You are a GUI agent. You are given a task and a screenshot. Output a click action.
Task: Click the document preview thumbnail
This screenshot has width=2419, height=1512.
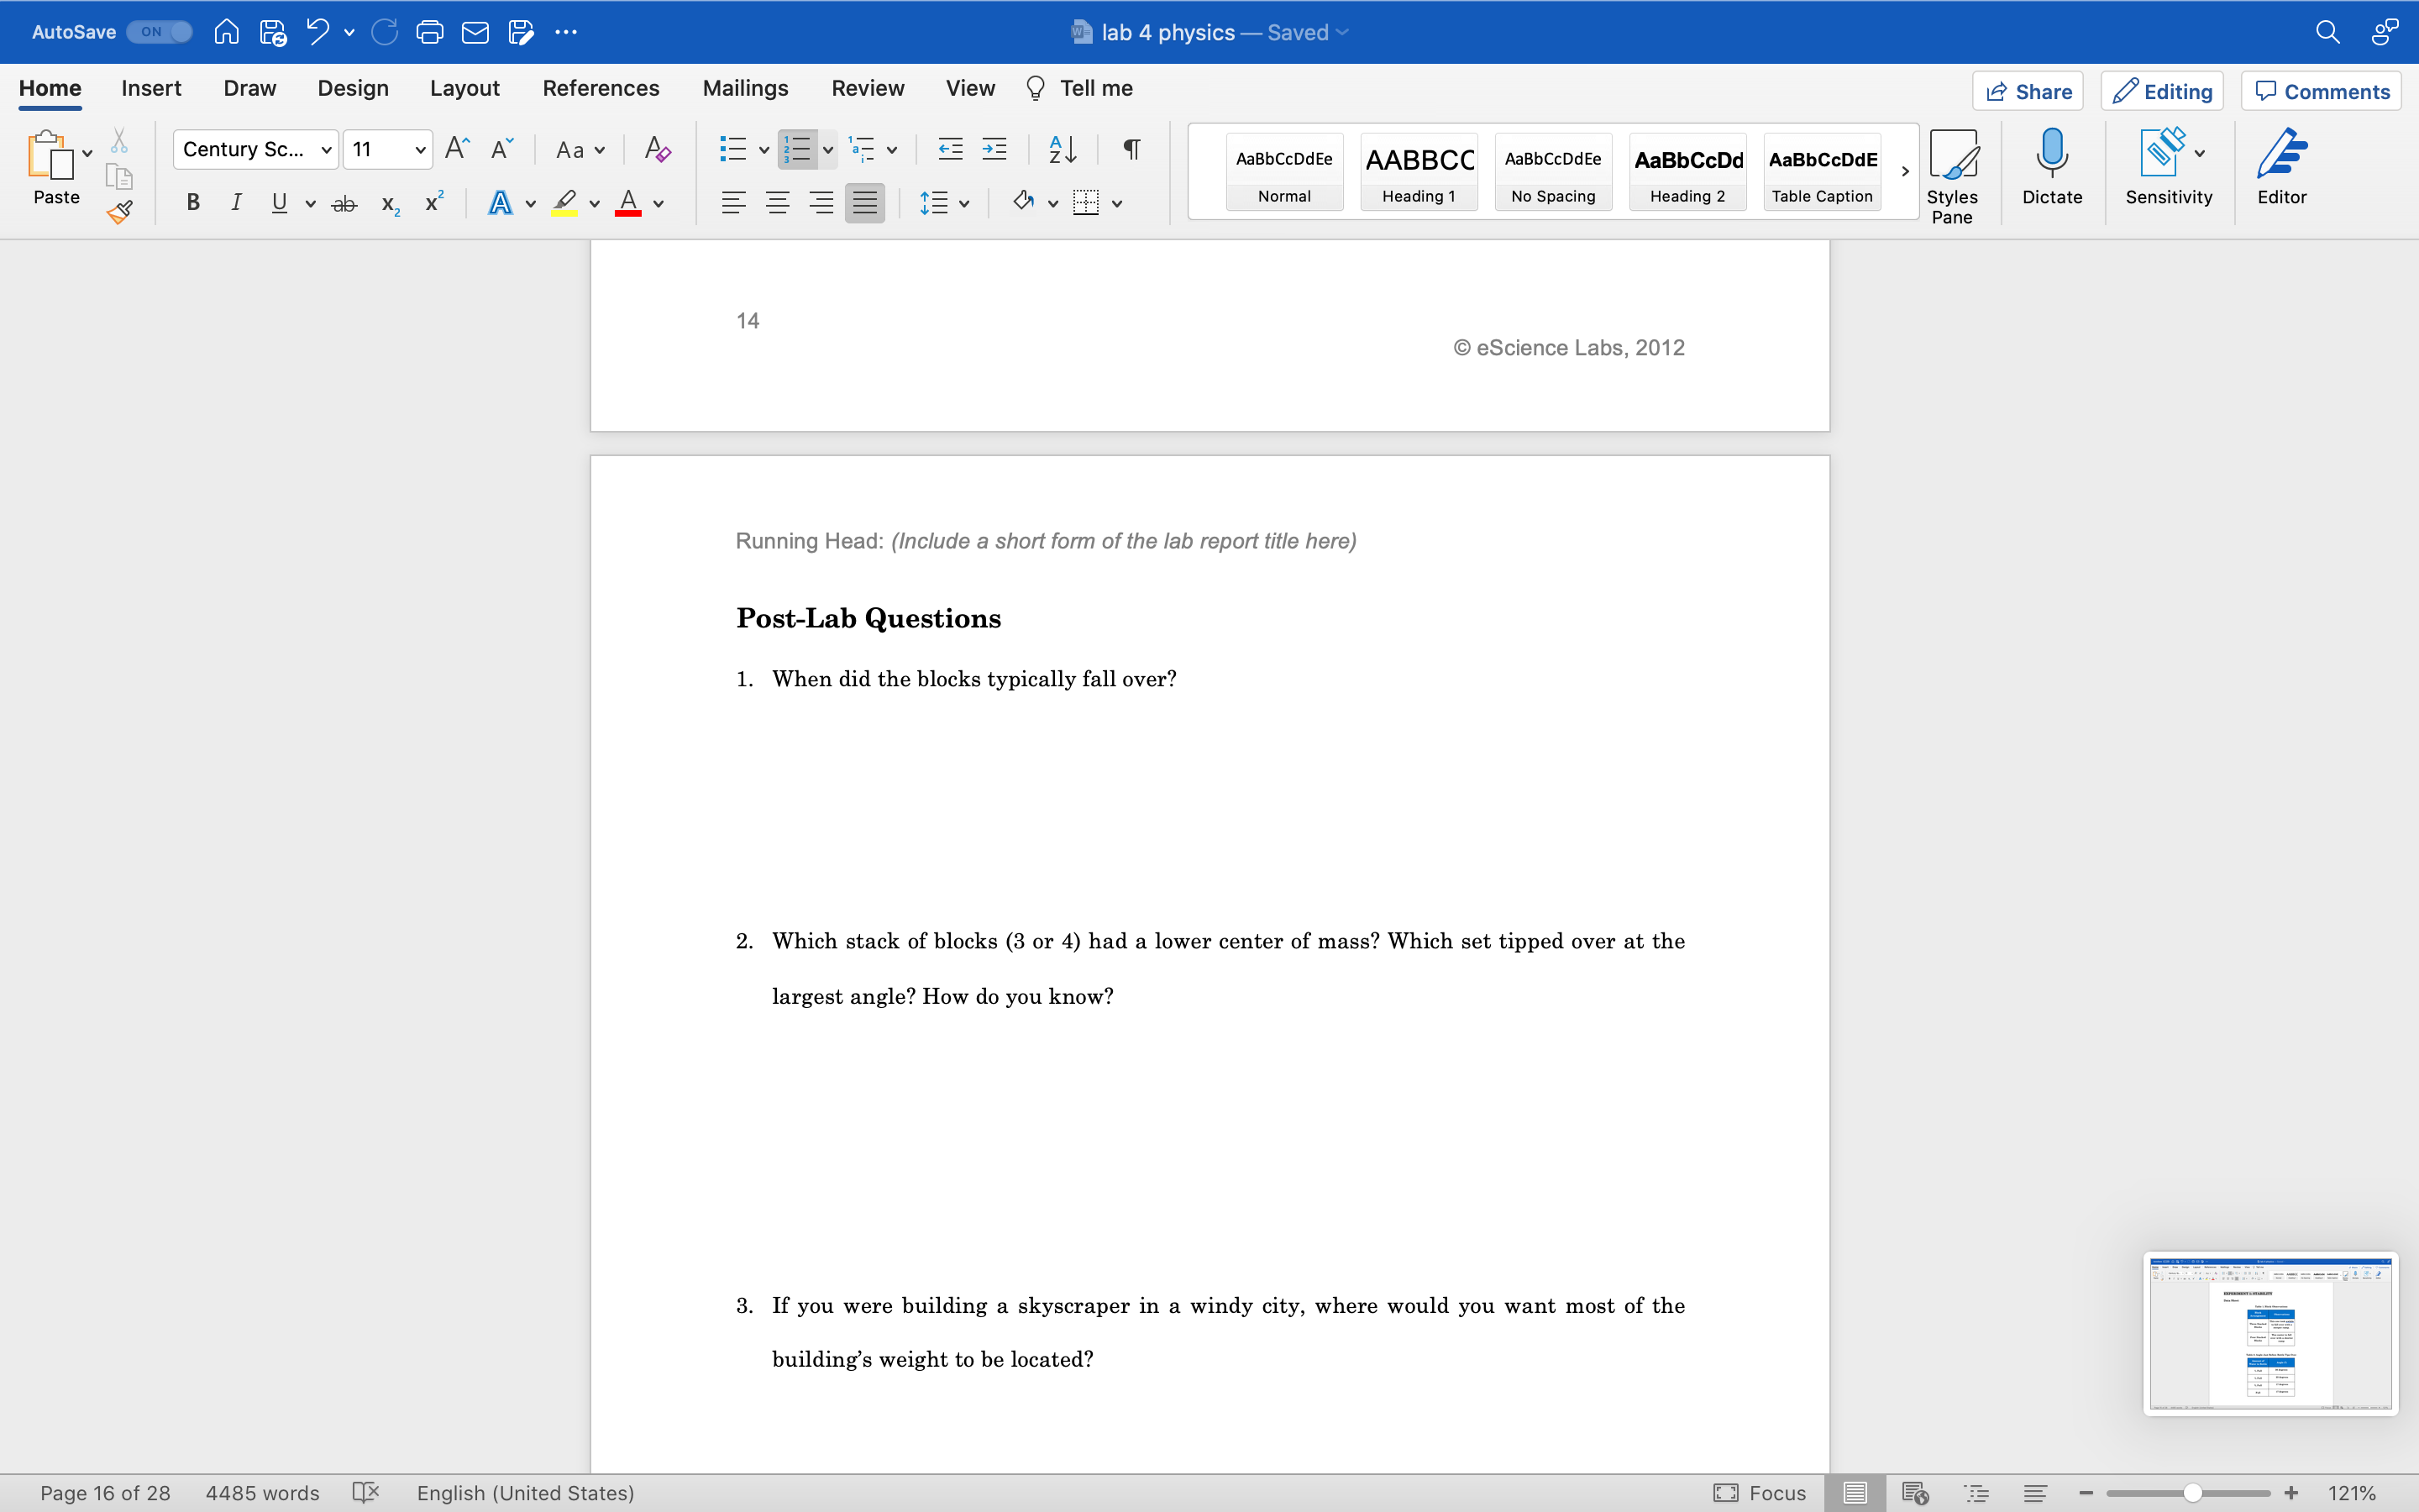(x=2269, y=1334)
